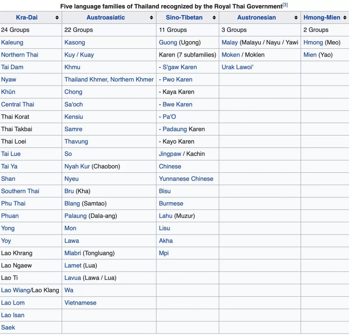
Task: Open the Austroasiatic header link
Action: click(x=106, y=17)
